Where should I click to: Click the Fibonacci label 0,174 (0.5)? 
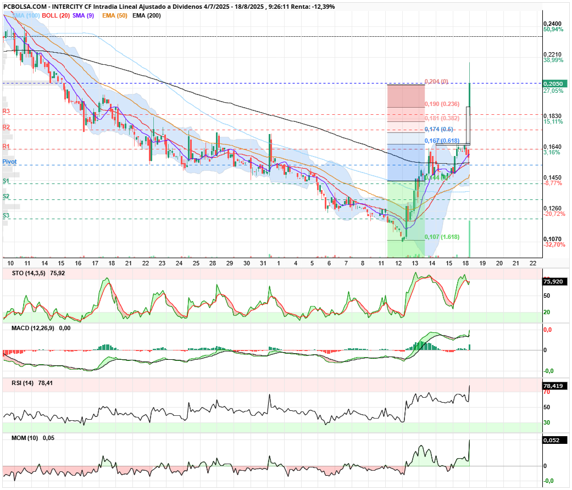click(439, 129)
